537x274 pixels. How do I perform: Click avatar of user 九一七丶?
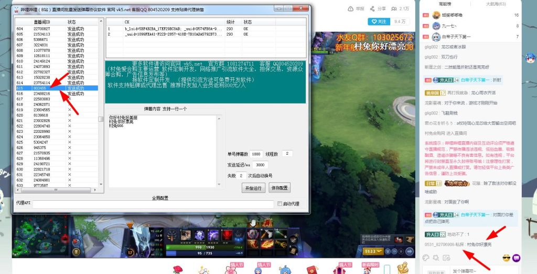[x=436, y=26]
